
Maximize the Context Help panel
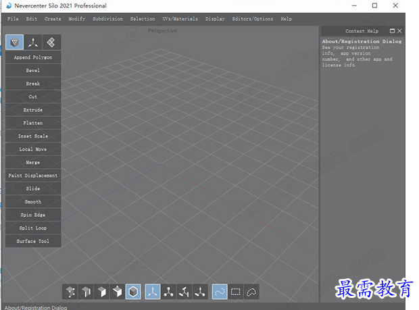(392, 31)
